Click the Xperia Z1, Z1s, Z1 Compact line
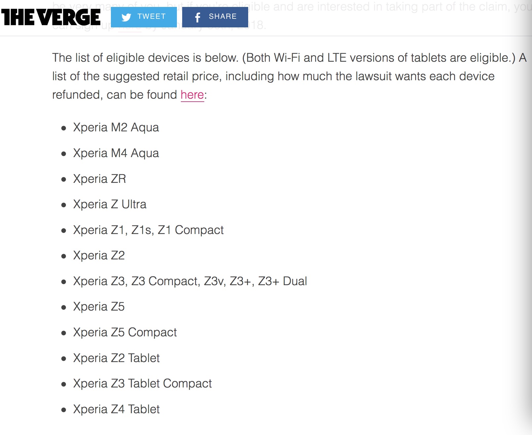This screenshot has height=435, width=532. (148, 230)
